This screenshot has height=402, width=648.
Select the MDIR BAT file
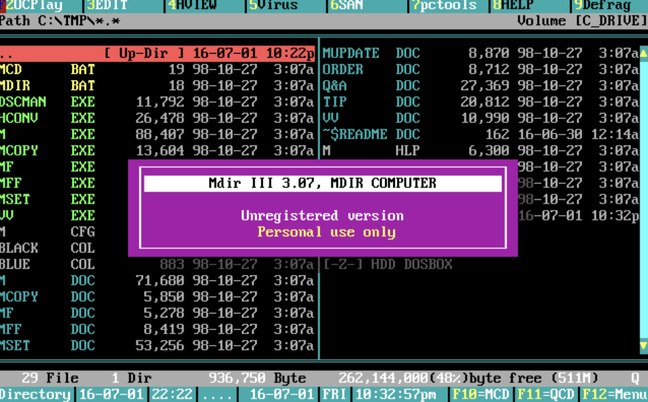157,86
